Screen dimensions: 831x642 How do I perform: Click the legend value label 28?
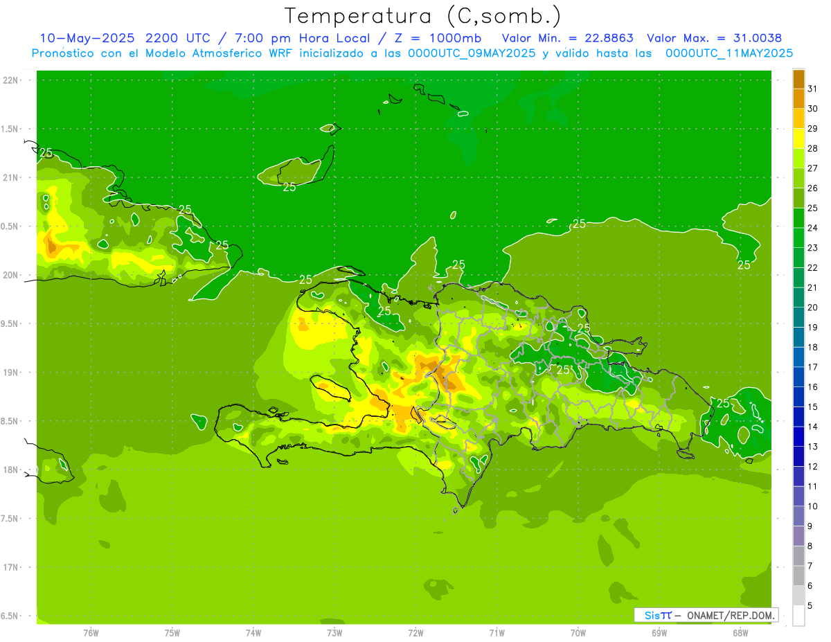pos(813,148)
